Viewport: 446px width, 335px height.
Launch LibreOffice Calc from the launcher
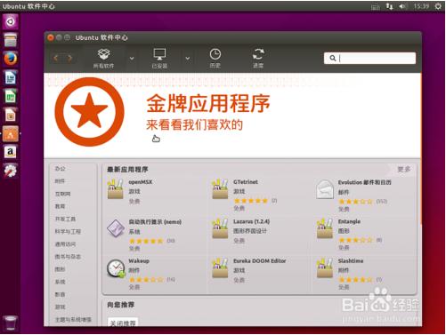coord(11,97)
